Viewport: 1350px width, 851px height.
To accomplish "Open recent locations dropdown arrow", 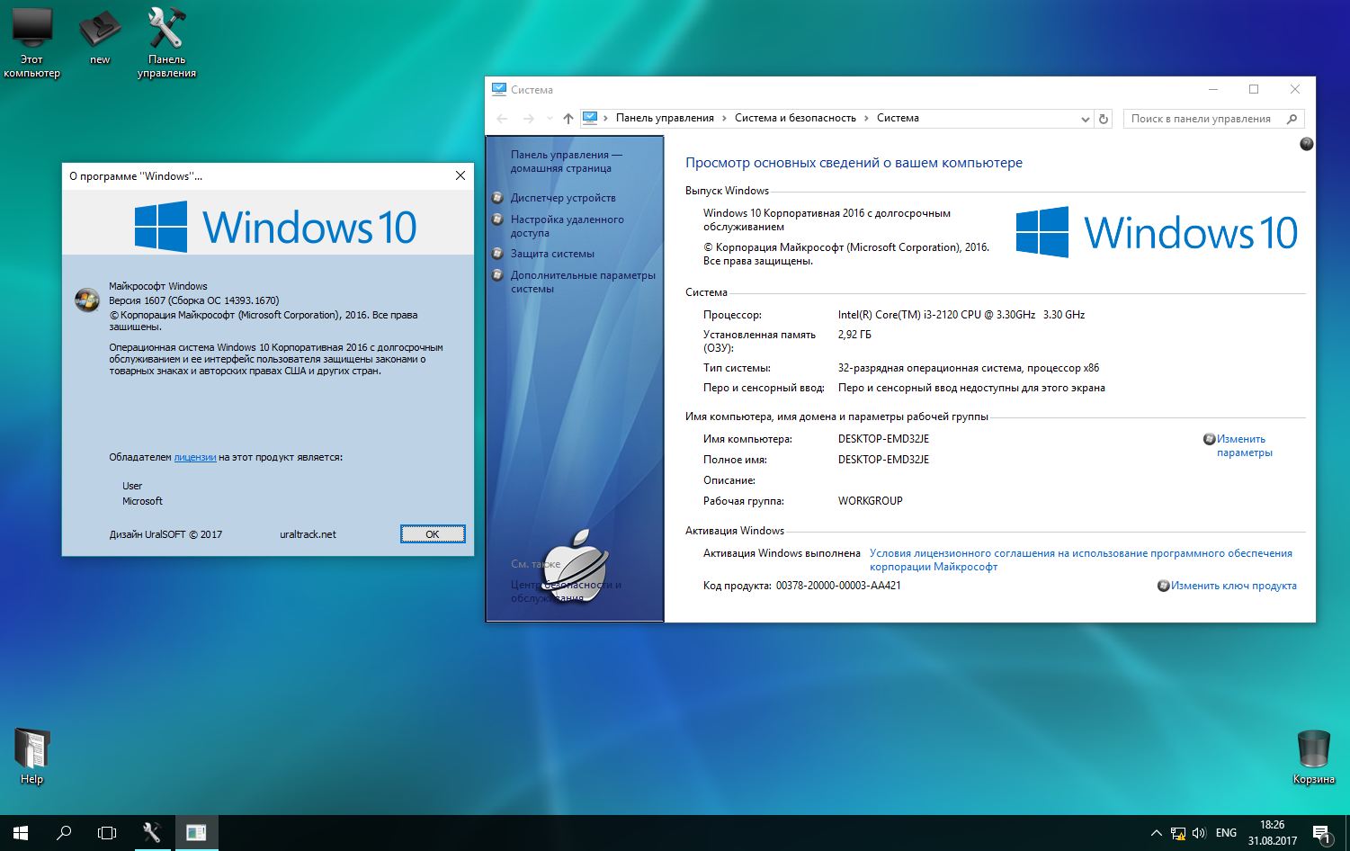I will [550, 119].
